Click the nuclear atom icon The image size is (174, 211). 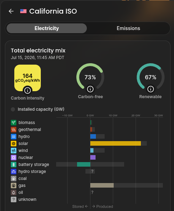[14, 158]
